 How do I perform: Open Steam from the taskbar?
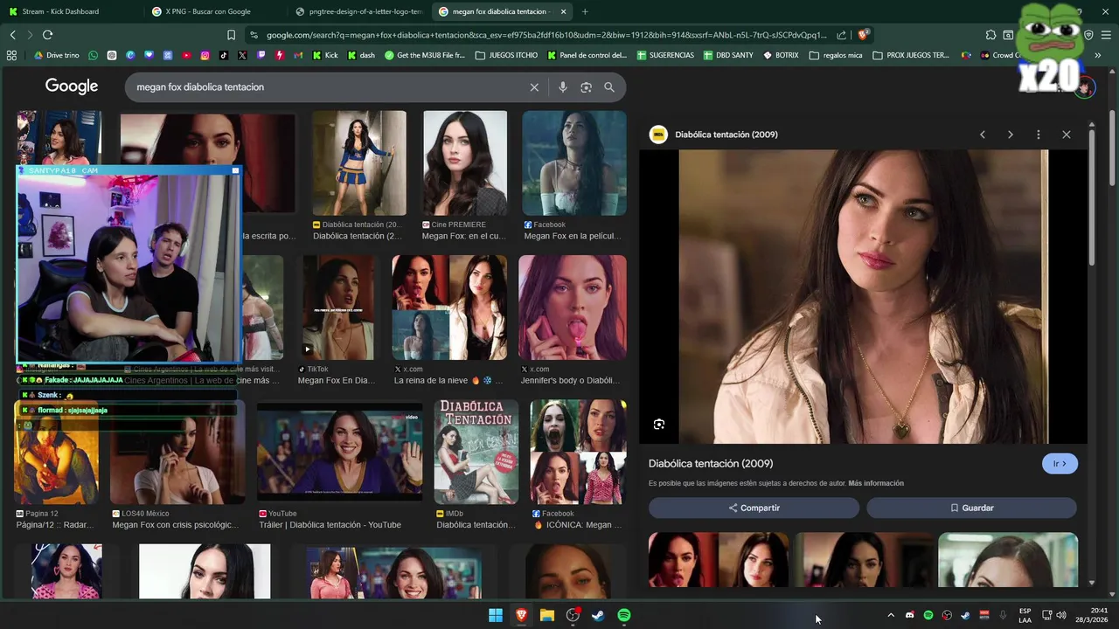[x=598, y=616]
